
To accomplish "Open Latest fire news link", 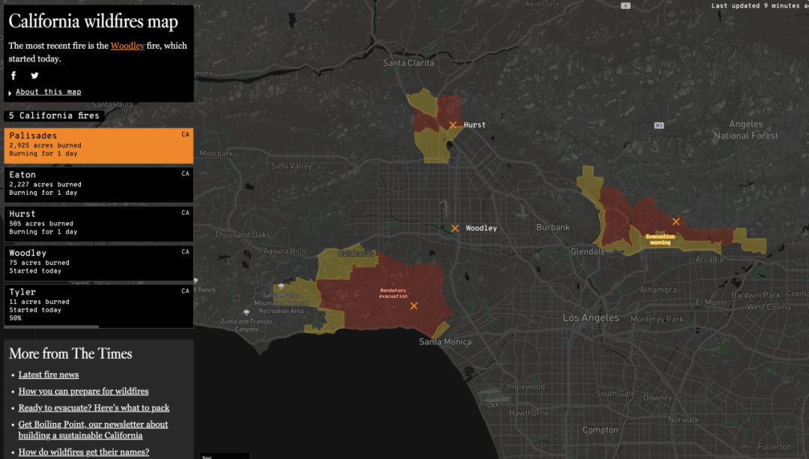I will (49, 374).
